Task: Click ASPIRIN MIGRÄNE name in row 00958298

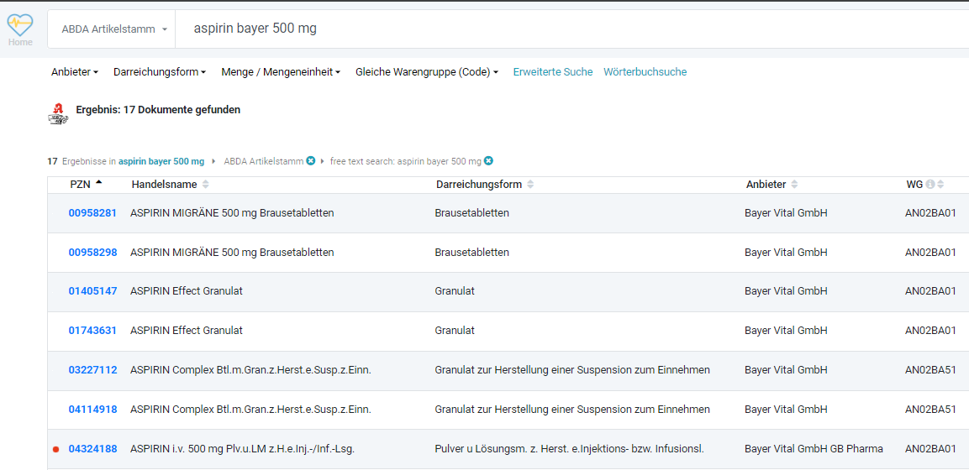Action: tap(232, 253)
